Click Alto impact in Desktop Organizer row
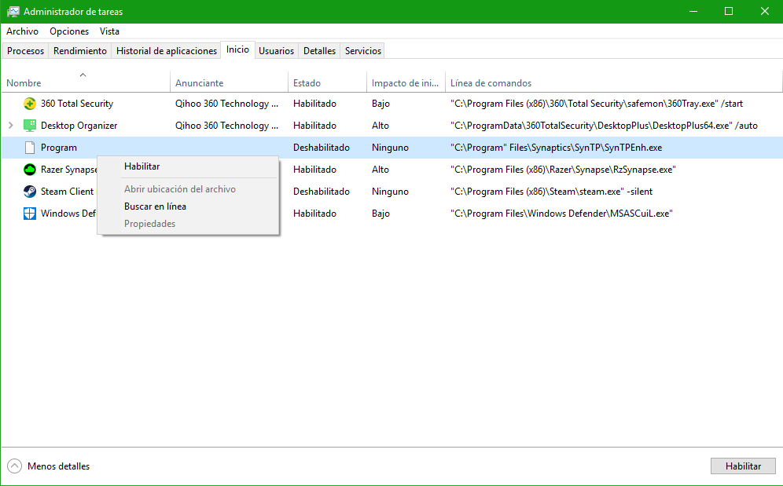This screenshot has height=486, width=783. 380,126
